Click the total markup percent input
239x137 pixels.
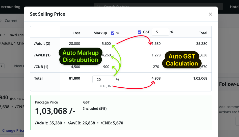coord(103,79)
